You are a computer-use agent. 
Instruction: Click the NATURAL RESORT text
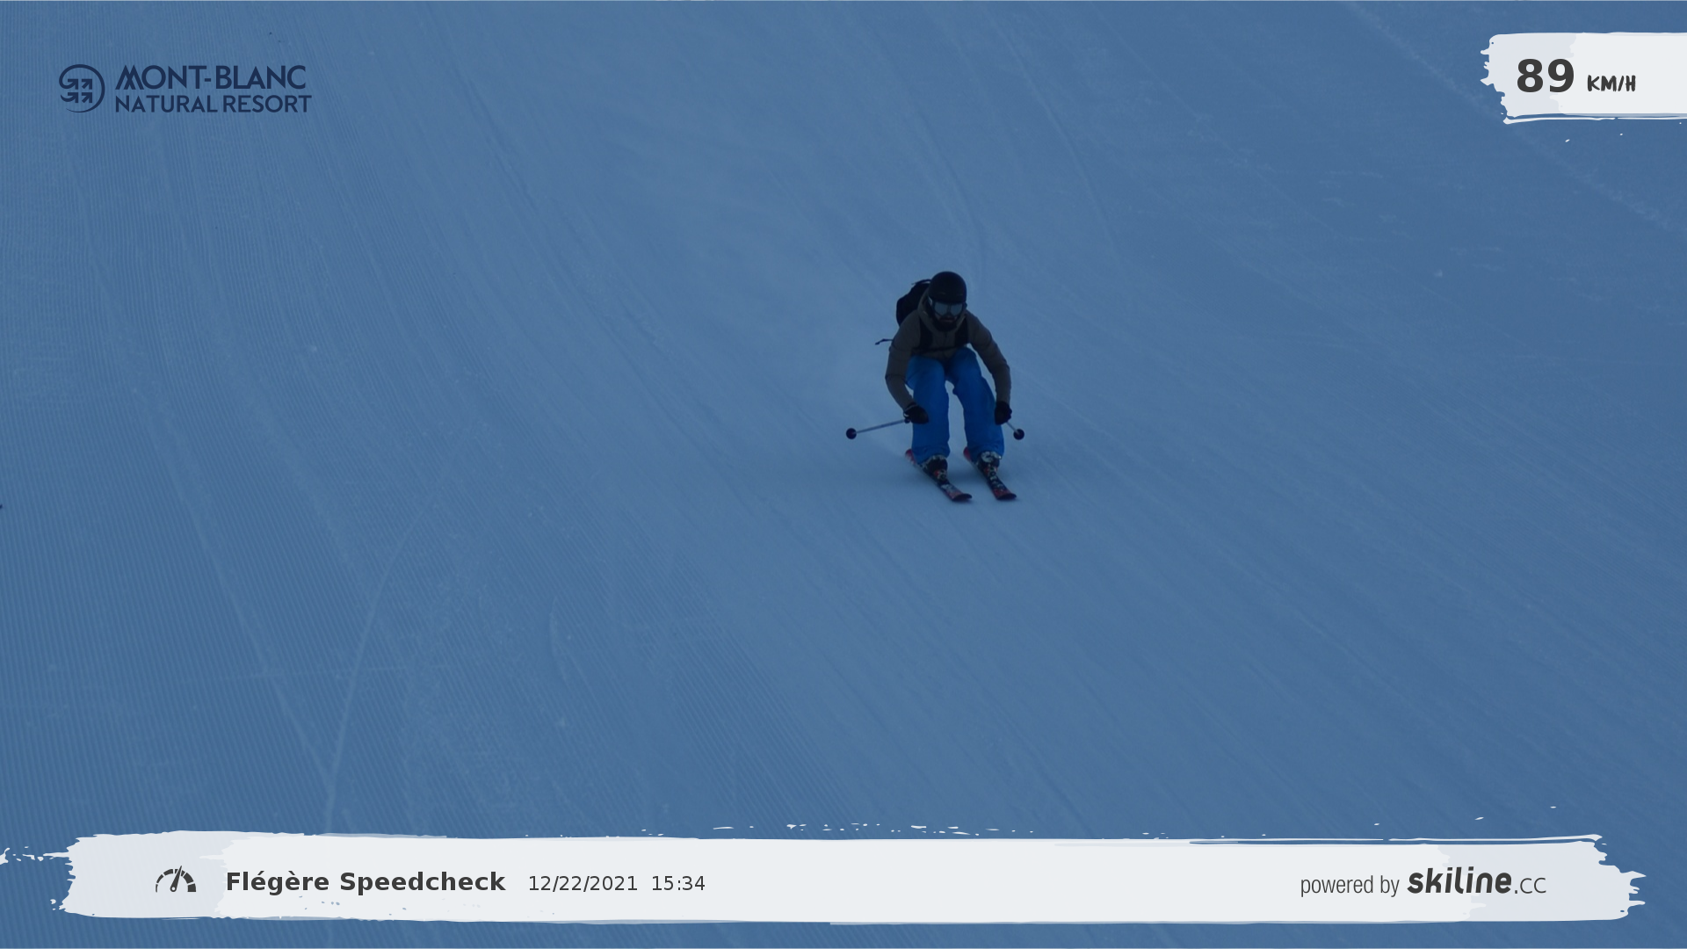pos(213,104)
